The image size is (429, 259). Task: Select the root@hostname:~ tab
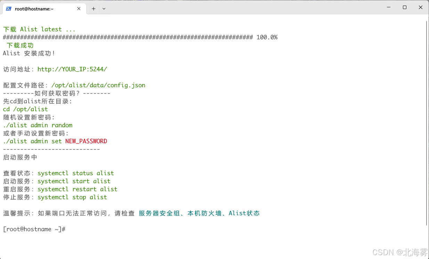tap(44, 9)
